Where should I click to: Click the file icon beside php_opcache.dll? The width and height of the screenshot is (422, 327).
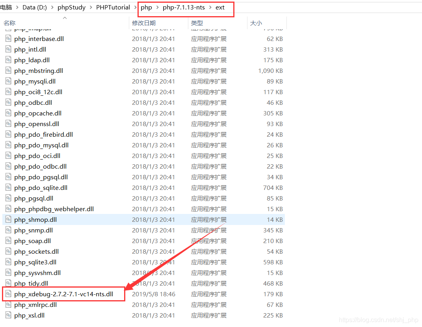(x=8, y=113)
